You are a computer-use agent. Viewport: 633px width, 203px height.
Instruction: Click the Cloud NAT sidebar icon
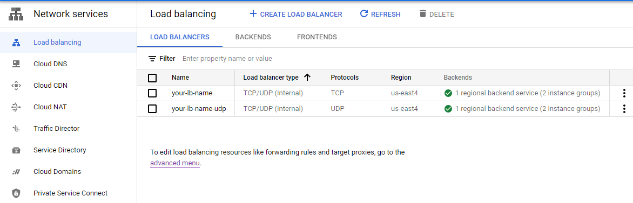(x=16, y=107)
